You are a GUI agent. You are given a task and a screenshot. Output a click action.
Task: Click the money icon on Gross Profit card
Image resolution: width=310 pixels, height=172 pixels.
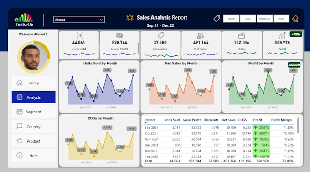point(119,35)
